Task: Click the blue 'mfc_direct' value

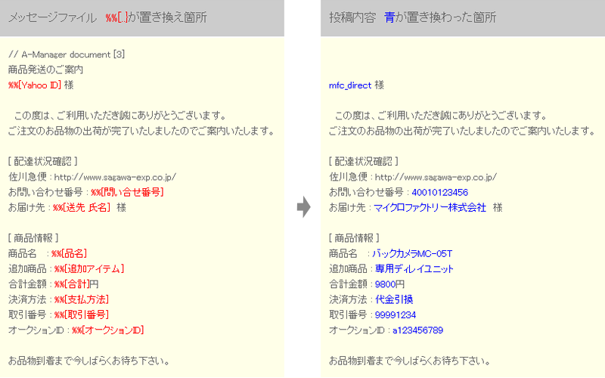Action: [350, 85]
